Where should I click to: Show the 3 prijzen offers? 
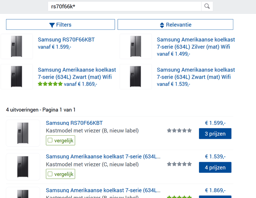(x=215, y=134)
